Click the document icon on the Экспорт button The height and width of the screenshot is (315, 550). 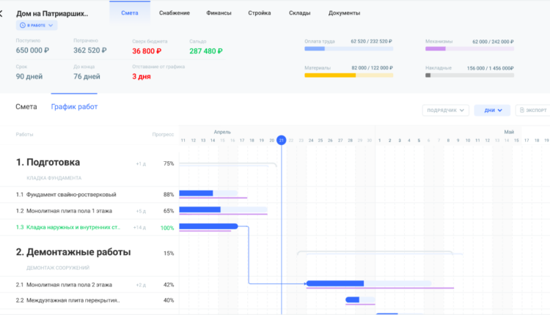pyautogui.click(x=522, y=111)
